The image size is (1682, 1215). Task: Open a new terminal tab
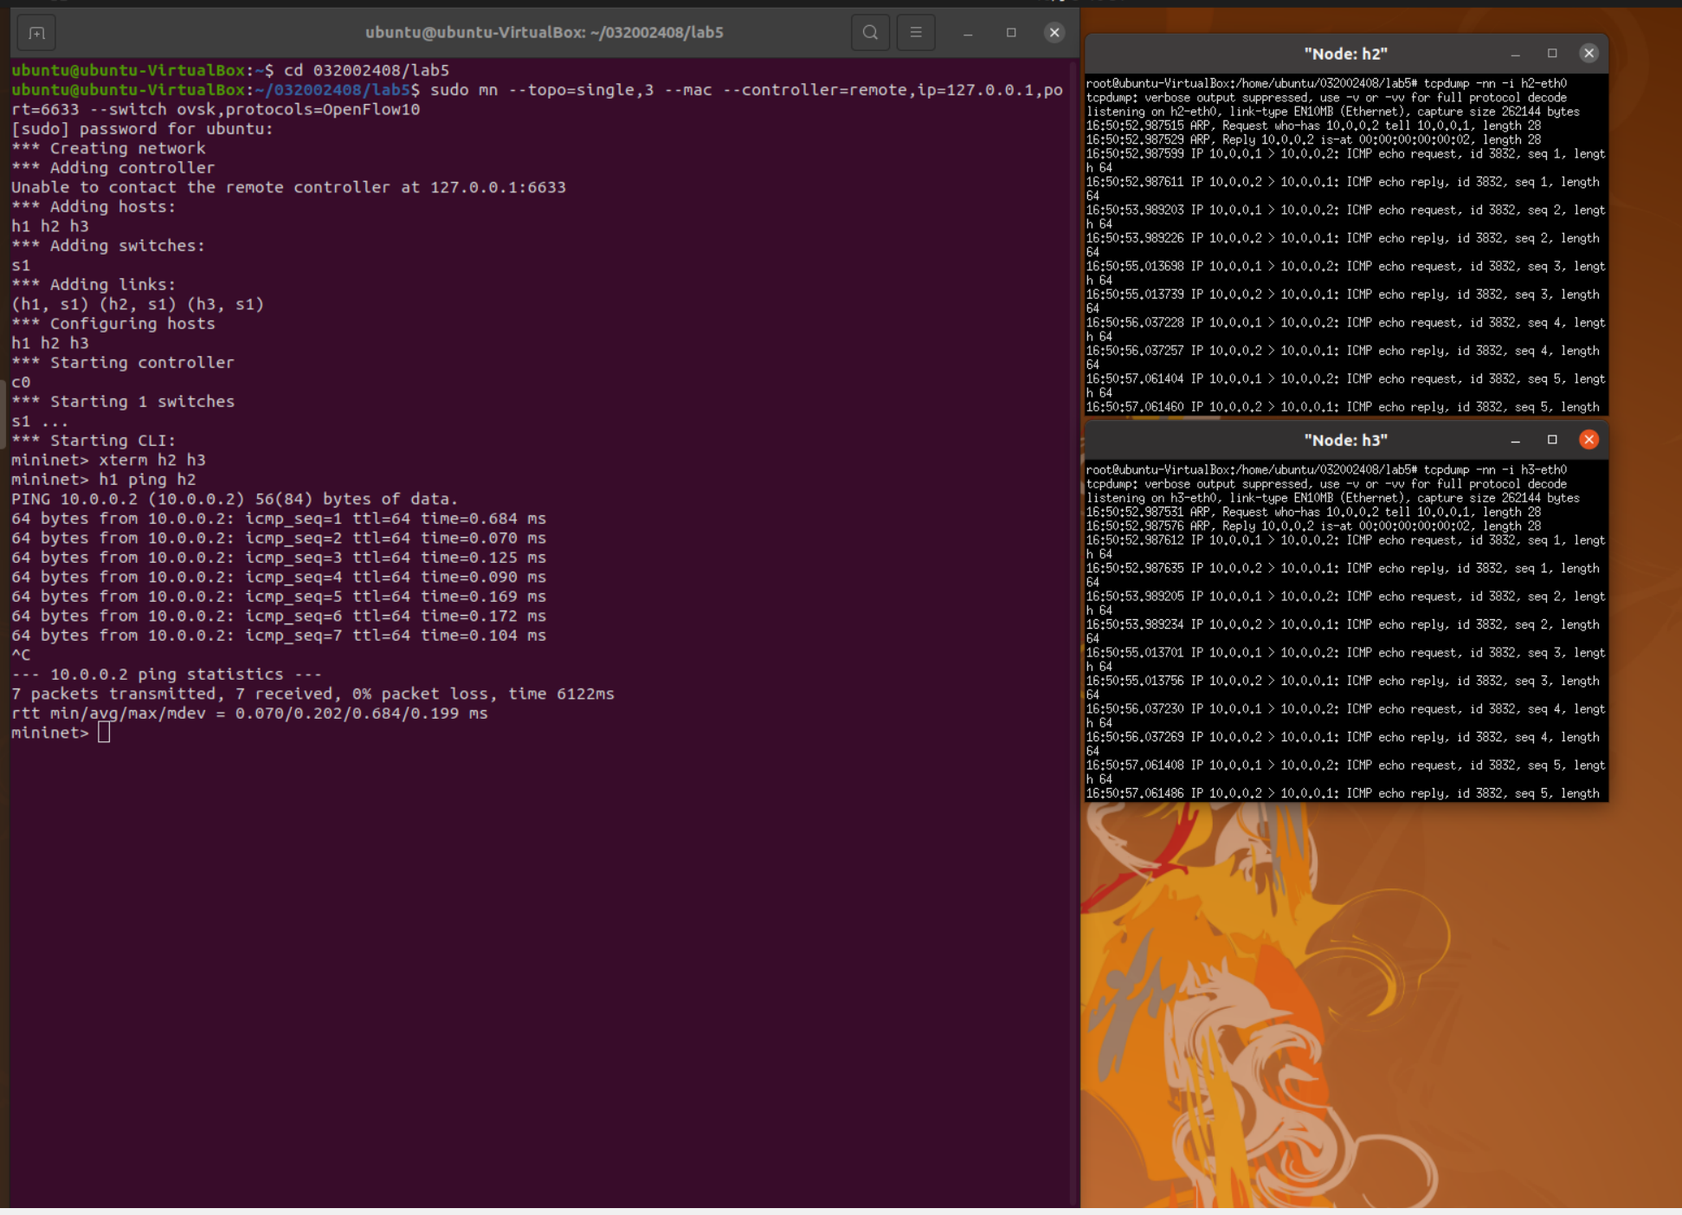click(36, 33)
